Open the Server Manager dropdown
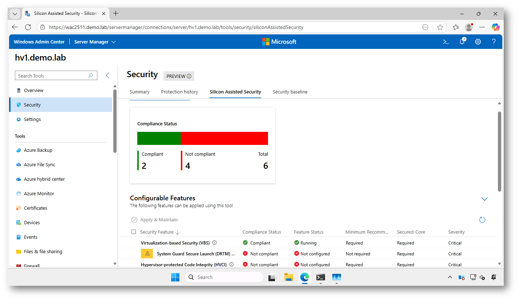This screenshot has width=519, height=301. click(x=95, y=42)
